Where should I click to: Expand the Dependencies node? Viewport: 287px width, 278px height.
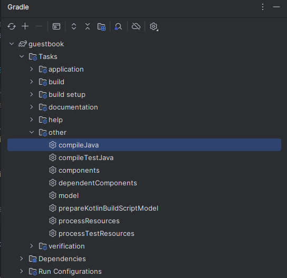click(x=22, y=259)
